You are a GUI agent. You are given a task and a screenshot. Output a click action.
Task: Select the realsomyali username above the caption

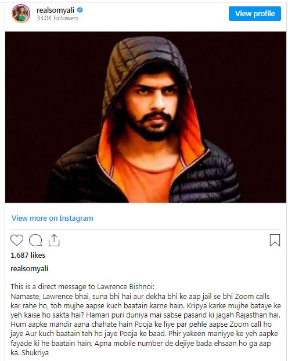[29, 269]
